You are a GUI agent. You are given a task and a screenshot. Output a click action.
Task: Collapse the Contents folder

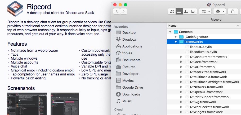pos(170,32)
